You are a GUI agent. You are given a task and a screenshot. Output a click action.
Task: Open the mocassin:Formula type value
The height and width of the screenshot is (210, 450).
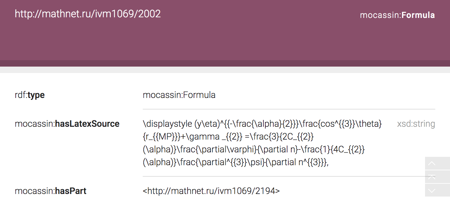click(179, 95)
